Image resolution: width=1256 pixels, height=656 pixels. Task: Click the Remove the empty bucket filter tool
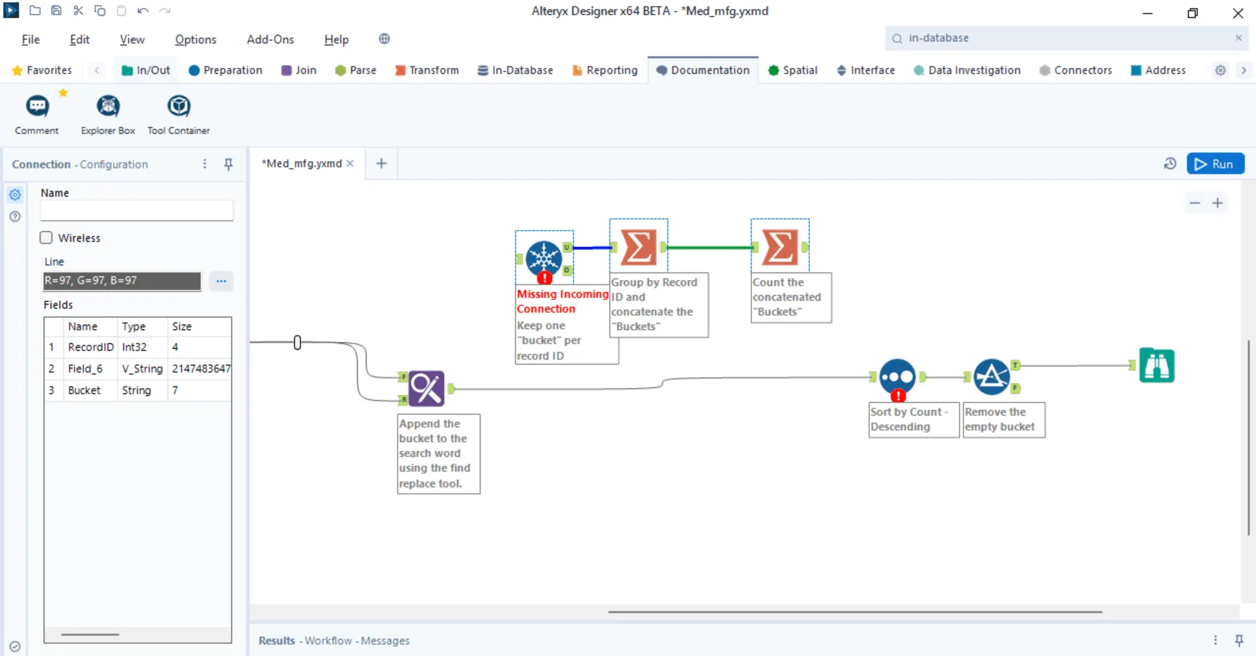click(991, 377)
